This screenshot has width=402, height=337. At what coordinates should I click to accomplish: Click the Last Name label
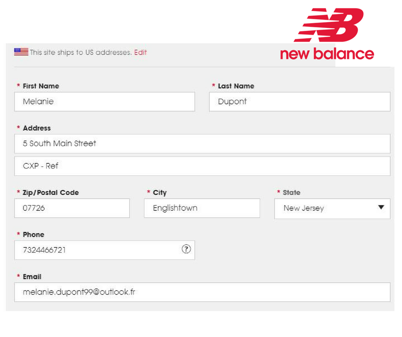236,86
